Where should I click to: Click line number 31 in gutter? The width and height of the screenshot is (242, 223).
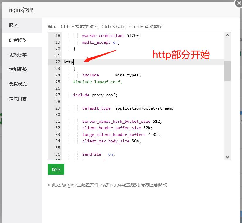pyautogui.click(x=57, y=121)
